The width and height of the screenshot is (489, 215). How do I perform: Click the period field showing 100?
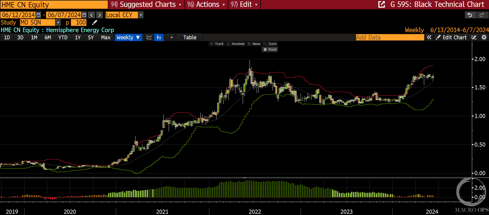[79, 22]
